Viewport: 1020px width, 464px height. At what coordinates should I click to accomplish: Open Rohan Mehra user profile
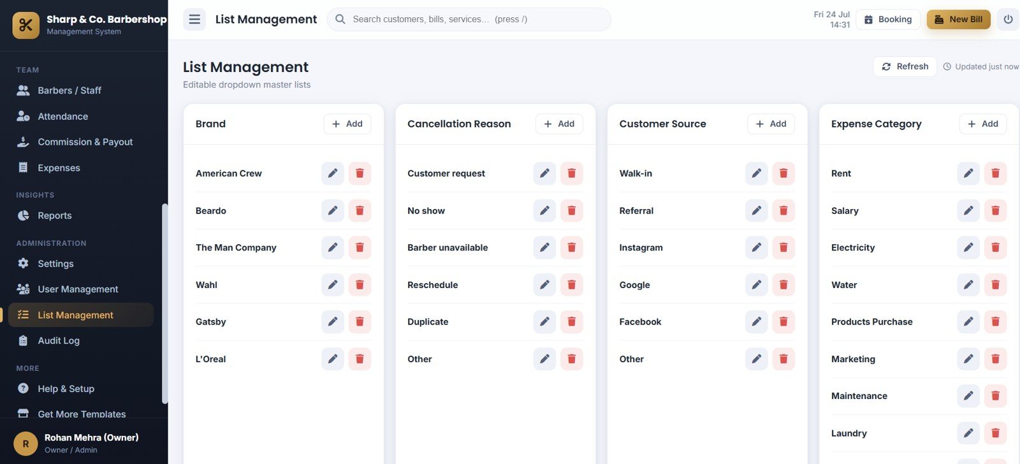(x=84, y=443)
